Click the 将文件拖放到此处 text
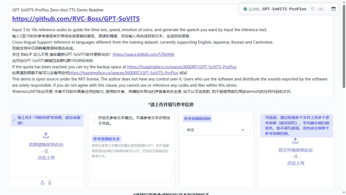Screen dimensions: 346x195 tap(295, 150)
